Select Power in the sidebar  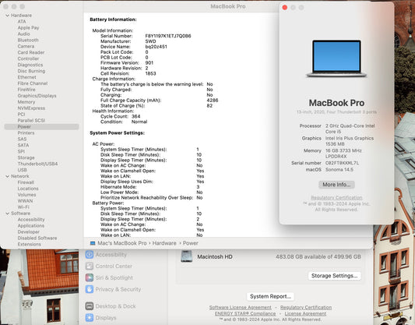pos(41,126)
